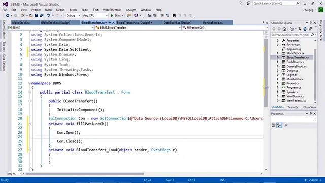
Task: Click the feedback icon beside Quick Launch
Action: pos(248,4)
